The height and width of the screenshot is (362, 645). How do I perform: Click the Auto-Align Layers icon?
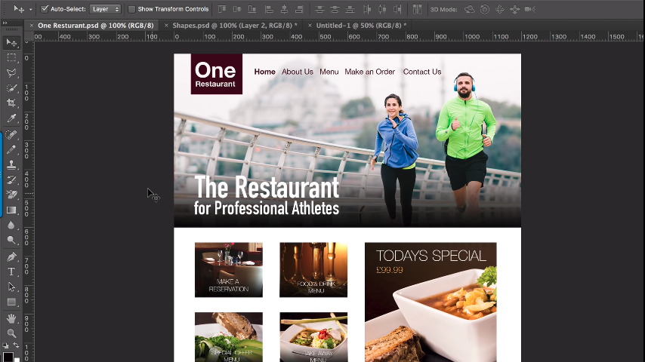coord(417,9)
